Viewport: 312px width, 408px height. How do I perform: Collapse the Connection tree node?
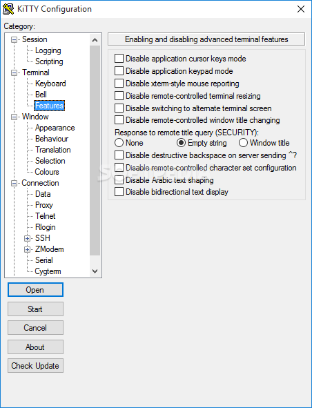click(14, 183)
